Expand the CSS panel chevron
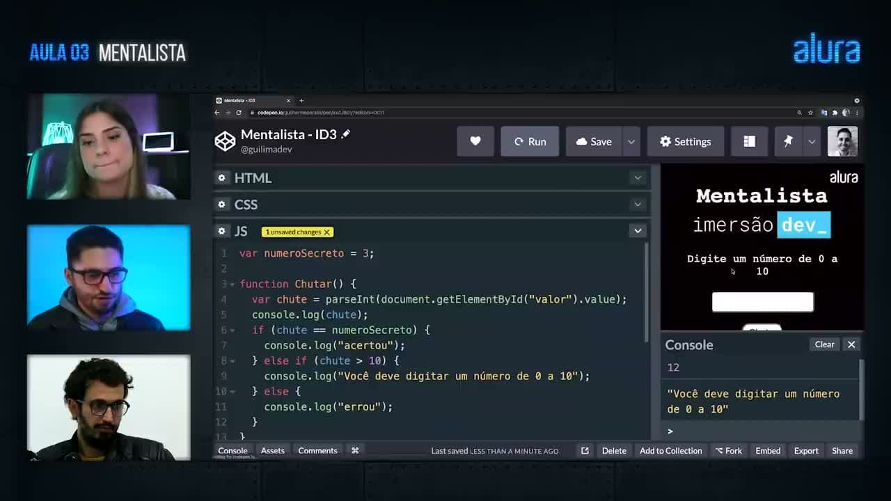This screenshot has height=501, width=891. coord(638,205)
